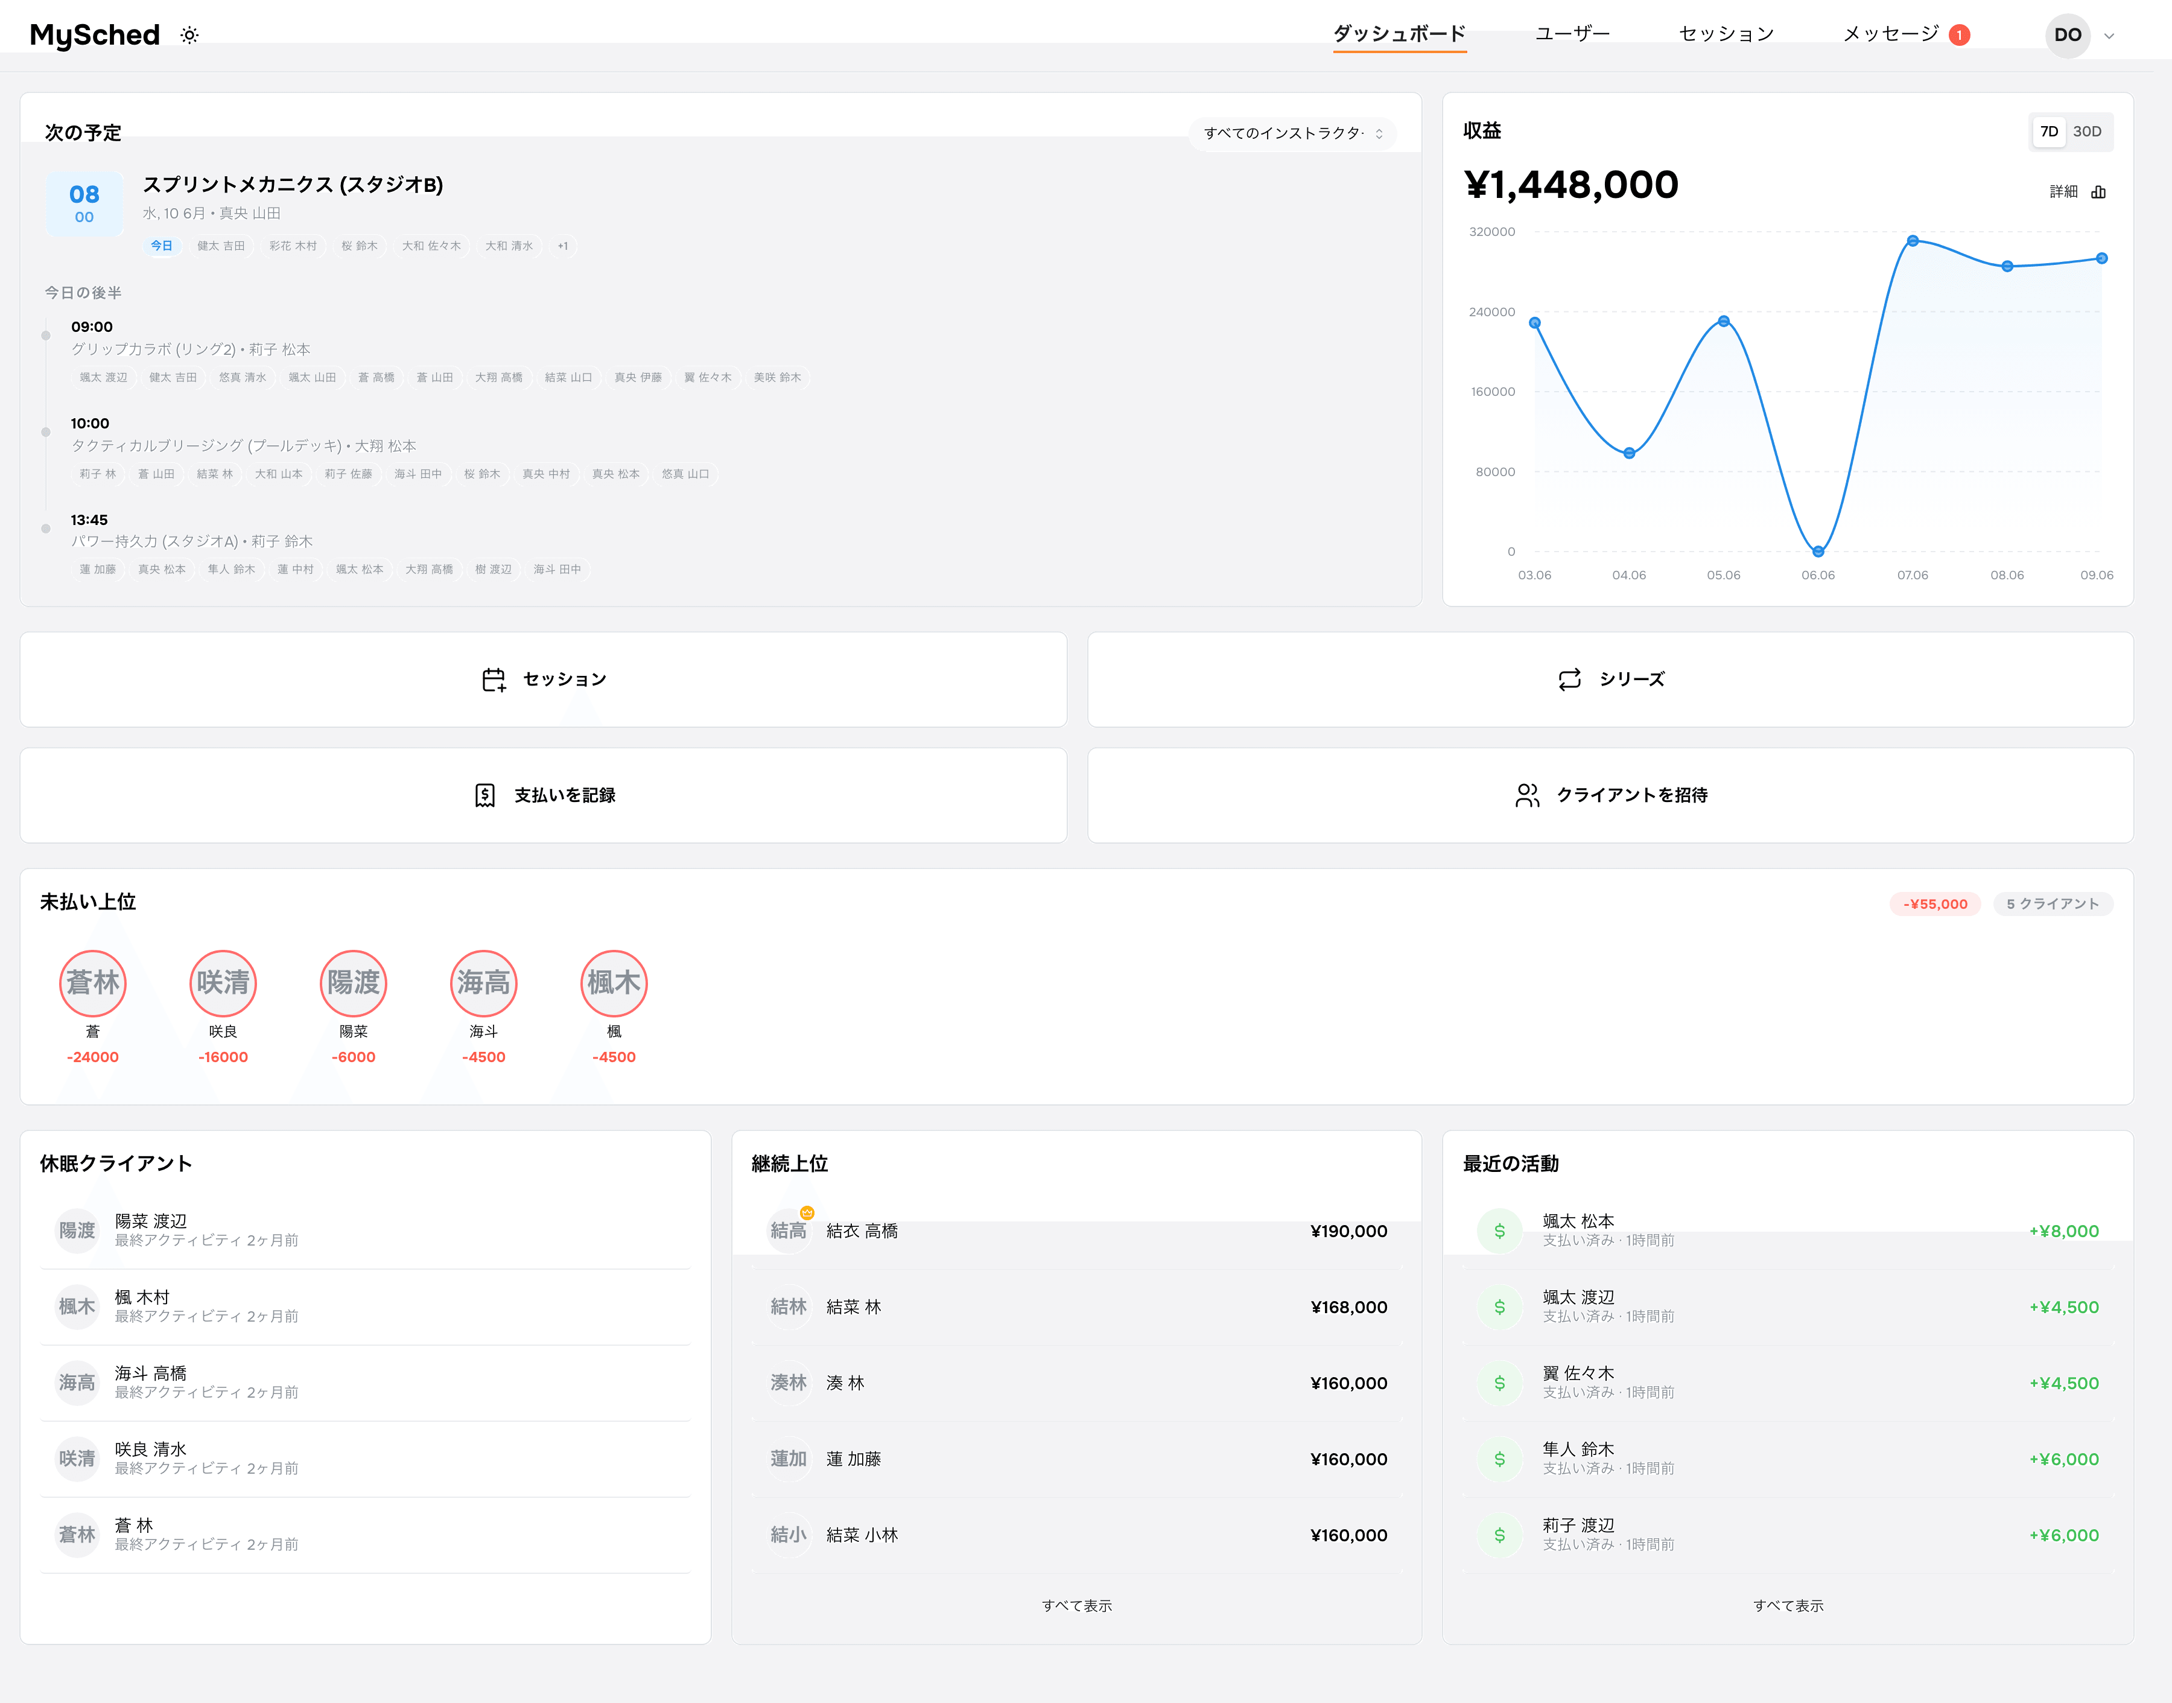Open the 咲清 unpaid client avatar
2172x1703 pixels.
223,983
